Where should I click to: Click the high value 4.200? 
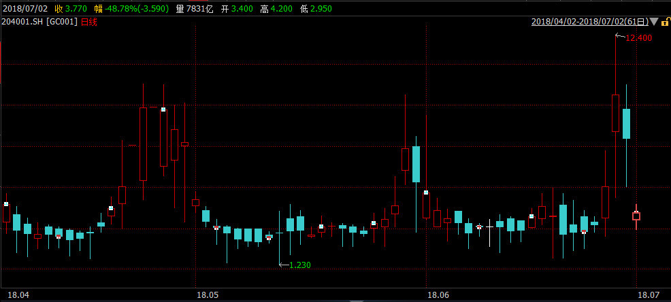(x=282, y=9)
